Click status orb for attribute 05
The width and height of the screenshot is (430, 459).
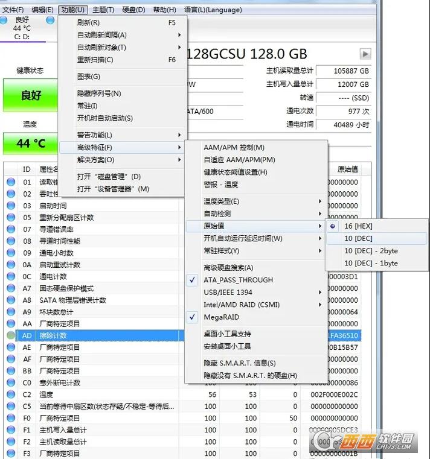(11, 217)
